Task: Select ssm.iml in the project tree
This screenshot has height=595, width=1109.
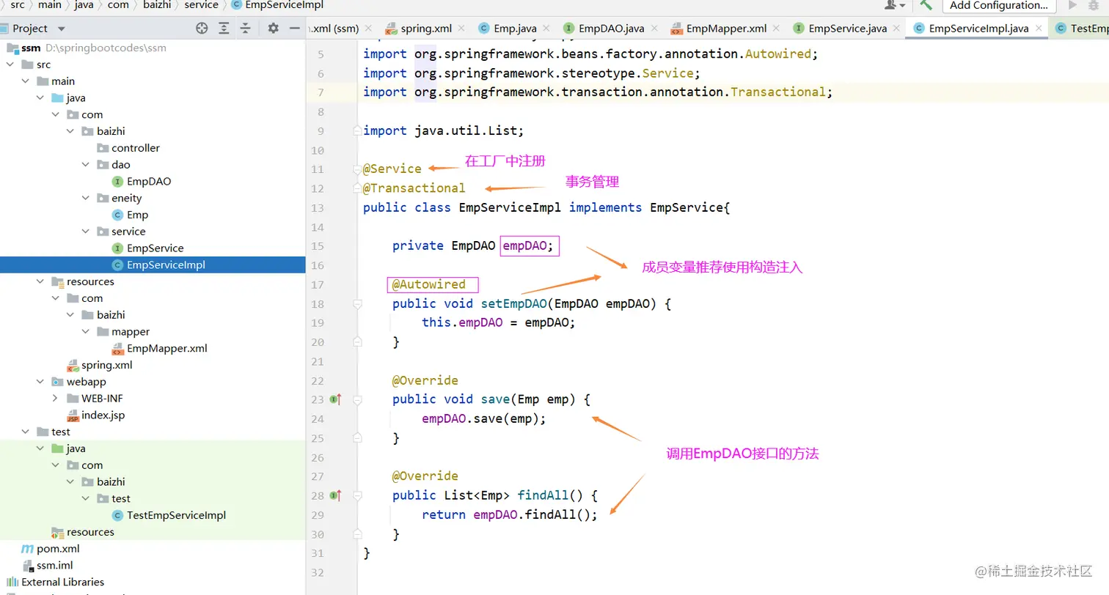Action: (54, 566)
